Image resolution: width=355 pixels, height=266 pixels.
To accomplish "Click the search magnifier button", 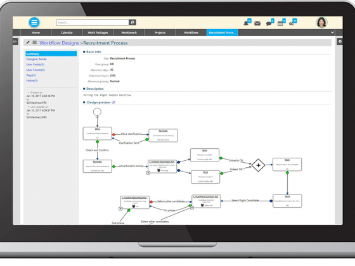I will coord(132,22).
